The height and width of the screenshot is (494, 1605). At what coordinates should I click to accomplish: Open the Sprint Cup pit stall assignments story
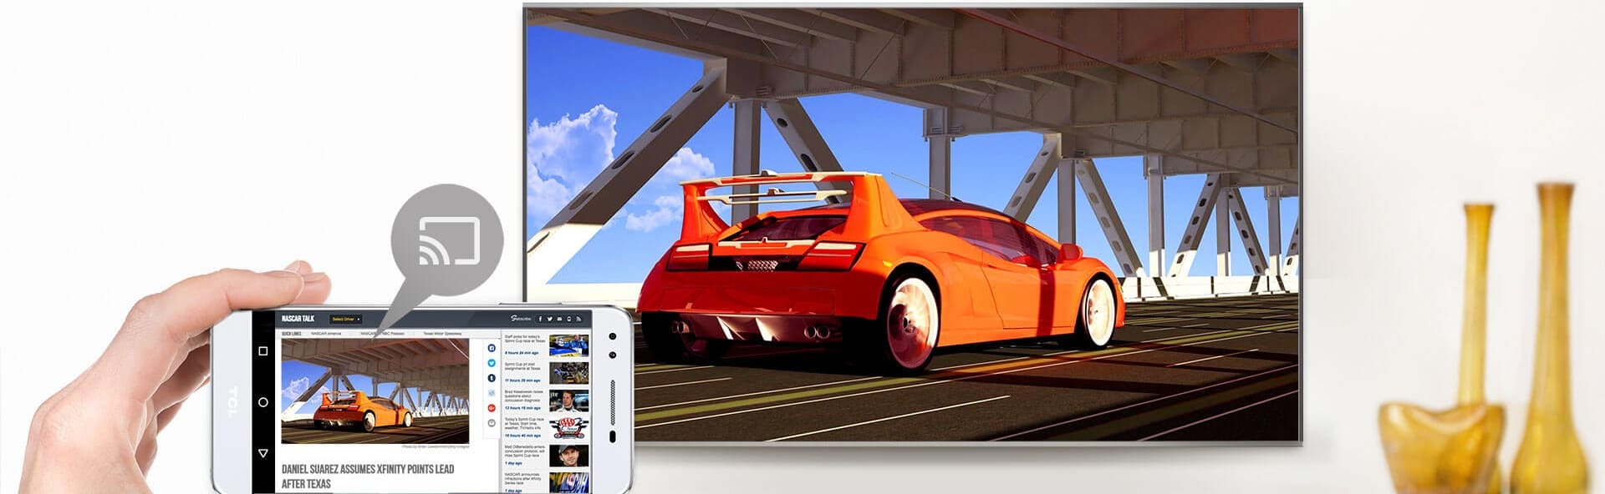(524, 366)
